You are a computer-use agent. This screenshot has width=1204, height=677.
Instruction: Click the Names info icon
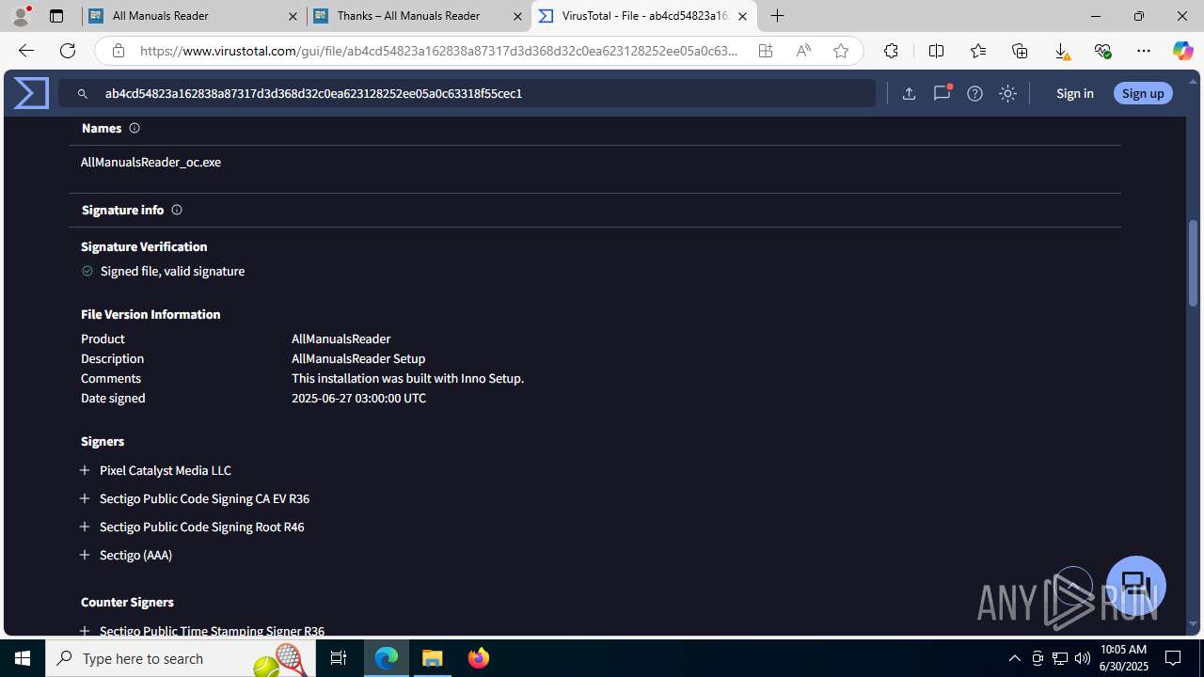[x=135, y=128]
